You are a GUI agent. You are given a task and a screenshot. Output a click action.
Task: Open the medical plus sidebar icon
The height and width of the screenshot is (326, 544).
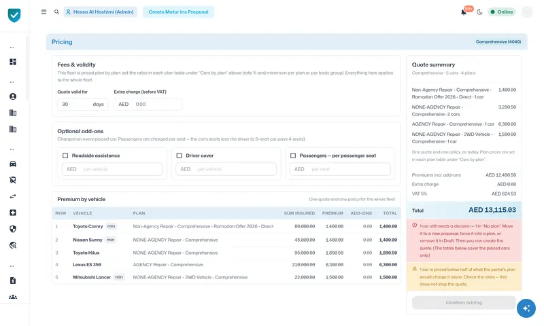13,213
